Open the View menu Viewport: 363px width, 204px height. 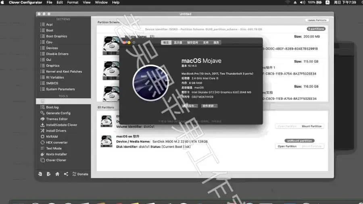87,2
